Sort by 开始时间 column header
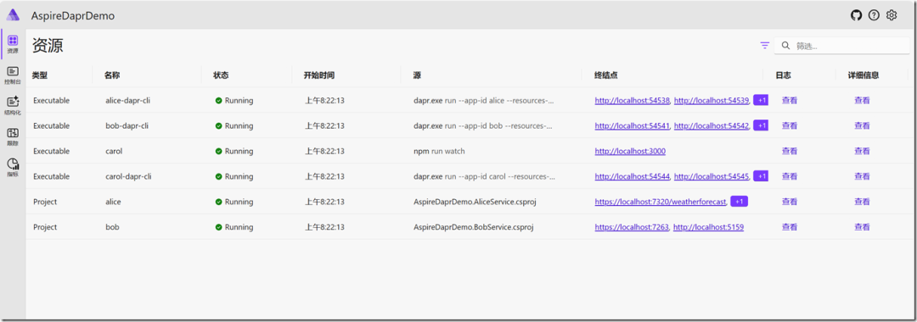 click(318, 75)
